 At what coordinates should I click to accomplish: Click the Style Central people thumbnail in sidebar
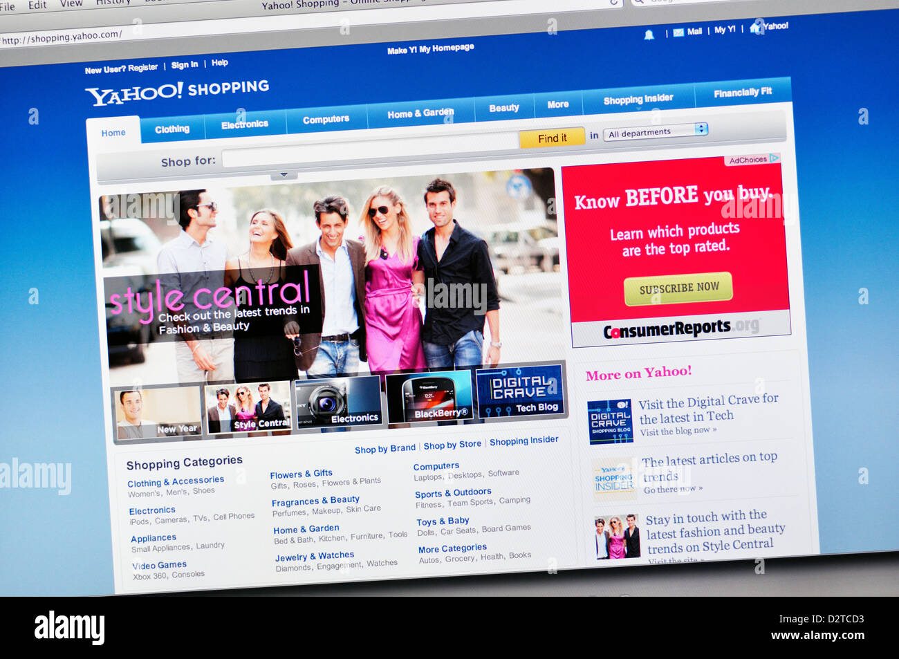pyautogui.click(x=617, y=537)
